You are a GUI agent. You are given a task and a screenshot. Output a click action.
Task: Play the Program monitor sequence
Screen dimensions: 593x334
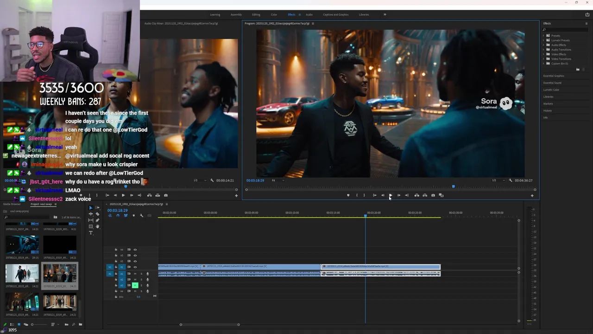click(391, 195)
